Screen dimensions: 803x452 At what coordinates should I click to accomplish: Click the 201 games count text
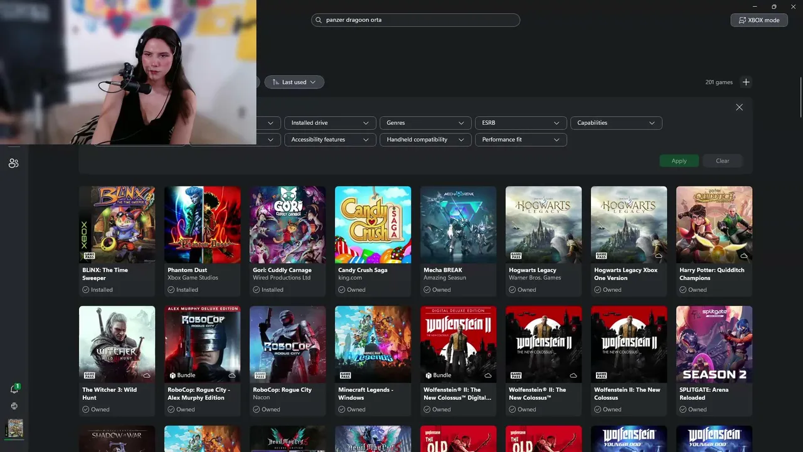tap(719, 82)
